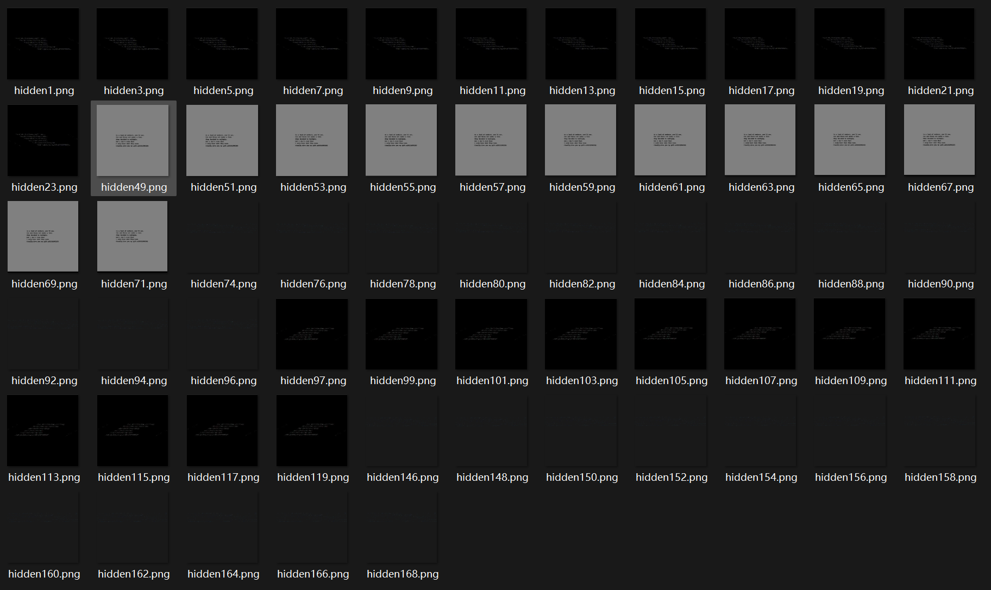This screenshot has width=991, height=590.
Task: Select the hidden1.png thumbnail
Action: [43, 43]
